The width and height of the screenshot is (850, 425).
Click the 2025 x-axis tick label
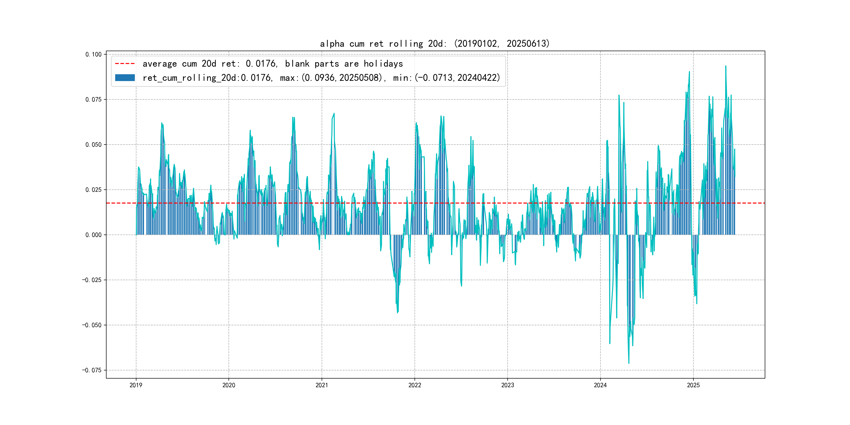(x=693, y=385)
